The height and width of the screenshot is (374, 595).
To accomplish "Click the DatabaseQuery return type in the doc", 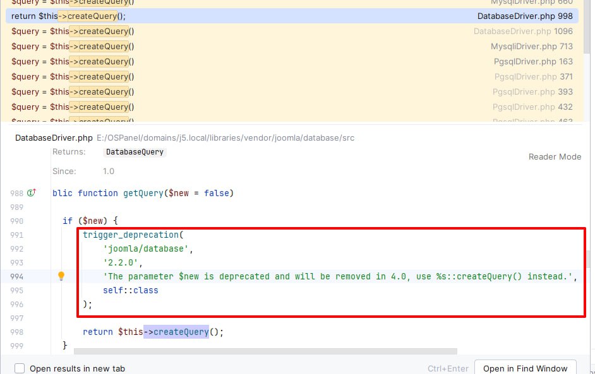I will pyautogui.click(x=135, y=152).
